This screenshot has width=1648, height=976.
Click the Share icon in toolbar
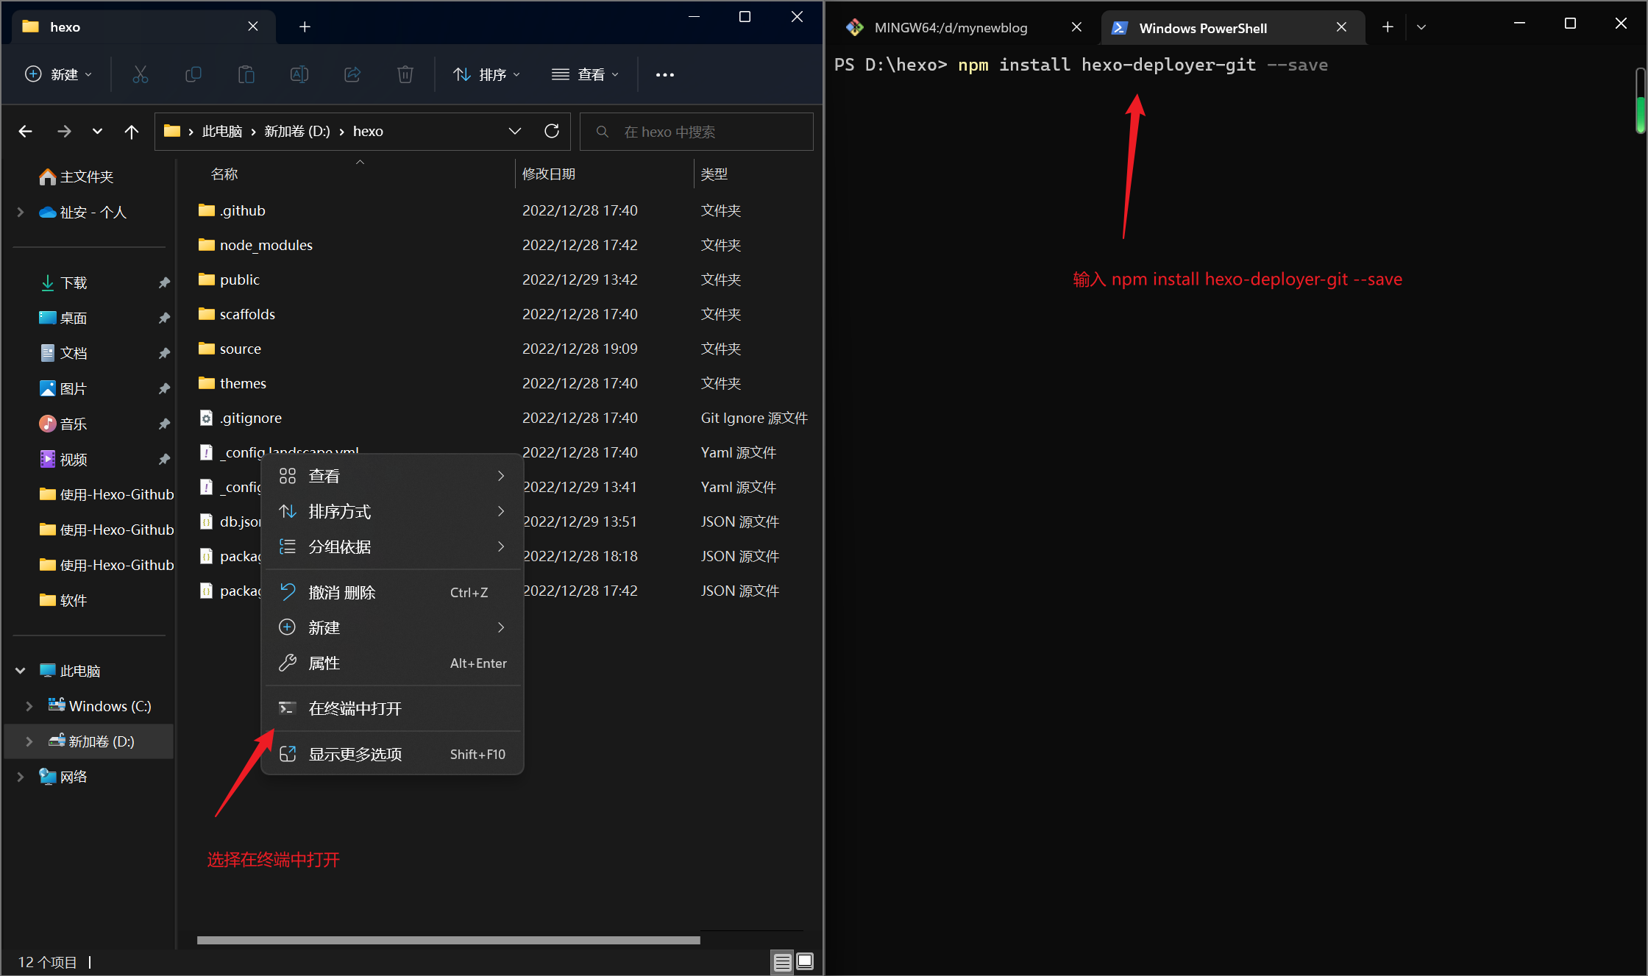click(352, 74)
